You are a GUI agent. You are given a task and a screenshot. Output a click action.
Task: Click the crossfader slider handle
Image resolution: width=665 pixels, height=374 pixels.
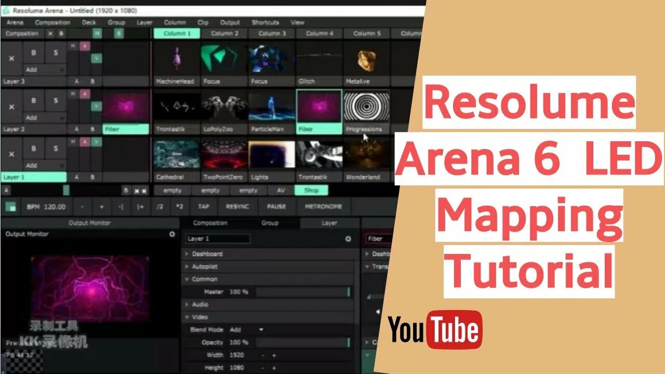pyautogui.click(x=66, y=191)
